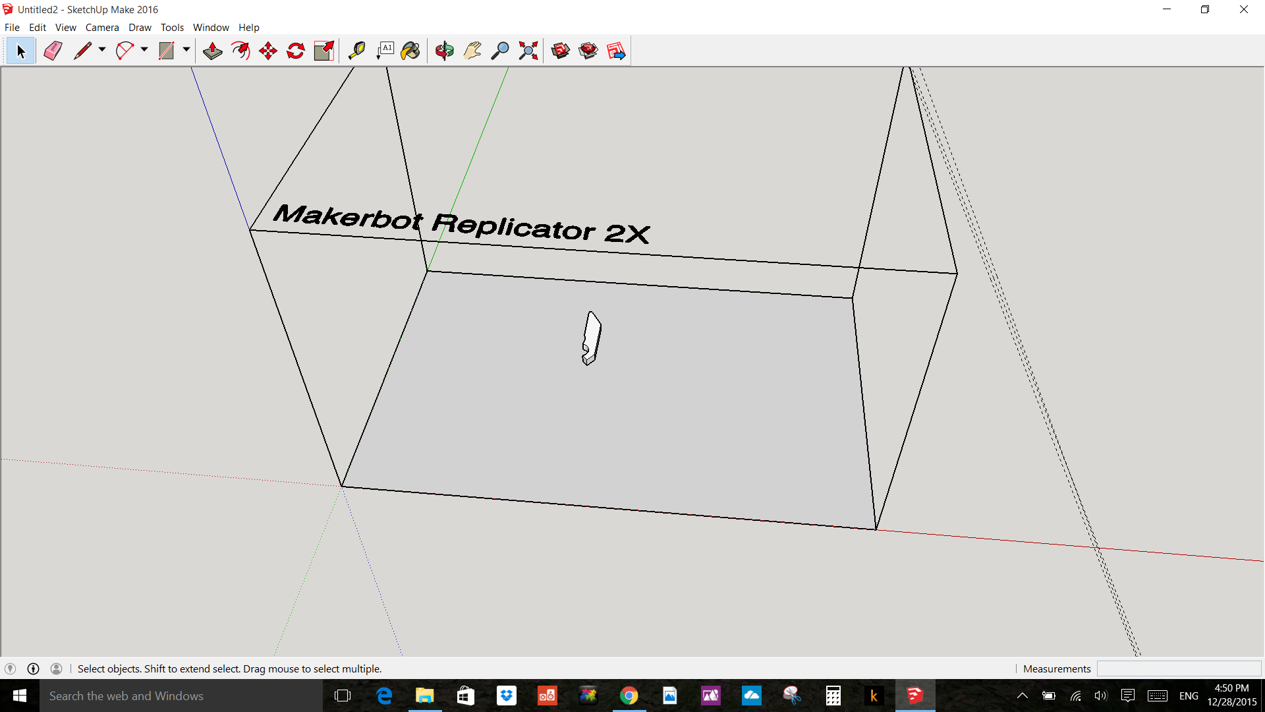Select the Eraser tool

tap(53, 51)
